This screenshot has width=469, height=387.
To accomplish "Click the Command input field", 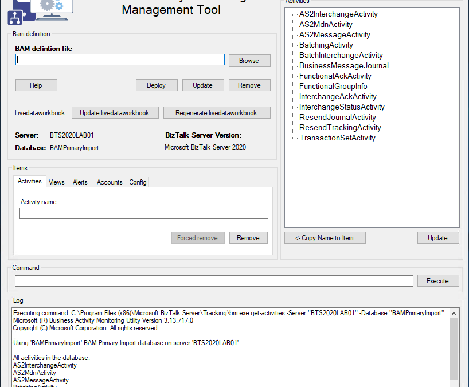I will pyautogui.click(x=214, y=281).
